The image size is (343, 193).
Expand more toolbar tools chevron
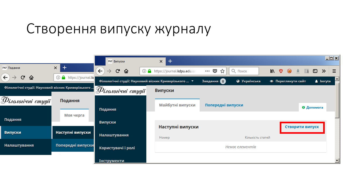coord(324,71)
